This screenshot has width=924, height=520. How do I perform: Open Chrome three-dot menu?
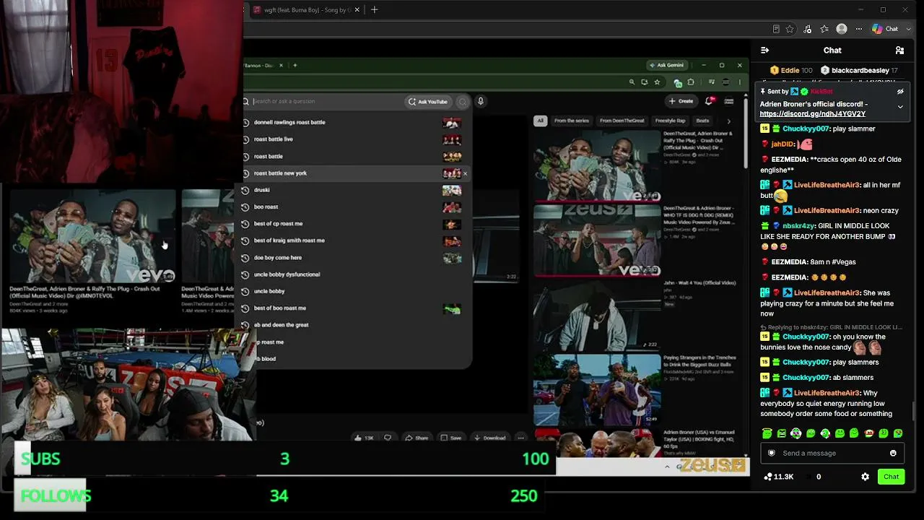(x=739, y=82)
